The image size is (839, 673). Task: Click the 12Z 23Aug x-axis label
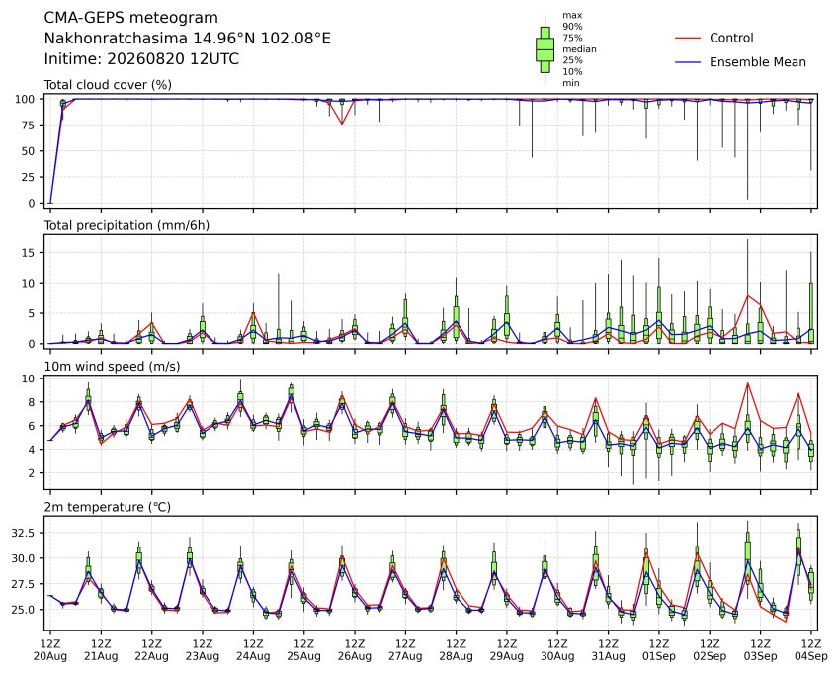point(203,649)
